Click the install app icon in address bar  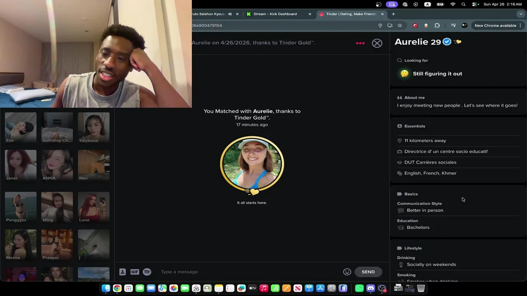click(390, 25)
